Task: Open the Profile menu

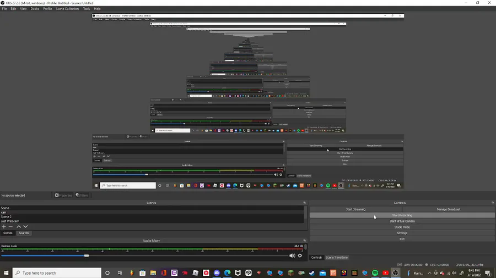Action: [x=47, y=9]
